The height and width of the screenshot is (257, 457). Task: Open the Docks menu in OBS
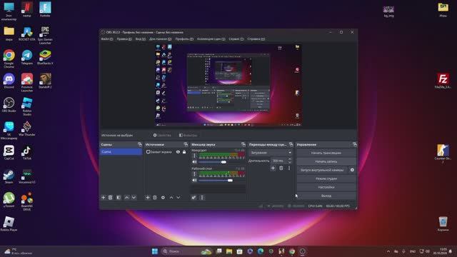pyautogui.click(x=160, y=39)
